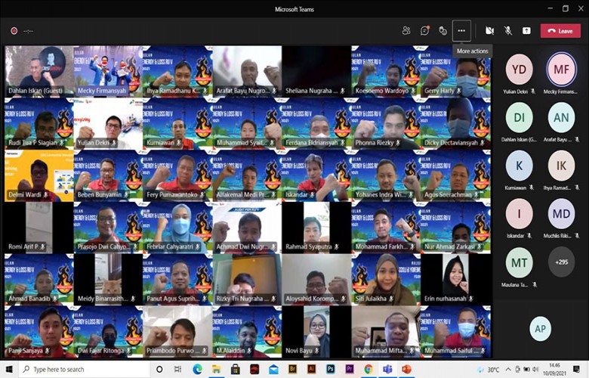589x378 pixels.
Task: Launch Adobe Premiere Pro from the taskbar
Action: (350, 370)
